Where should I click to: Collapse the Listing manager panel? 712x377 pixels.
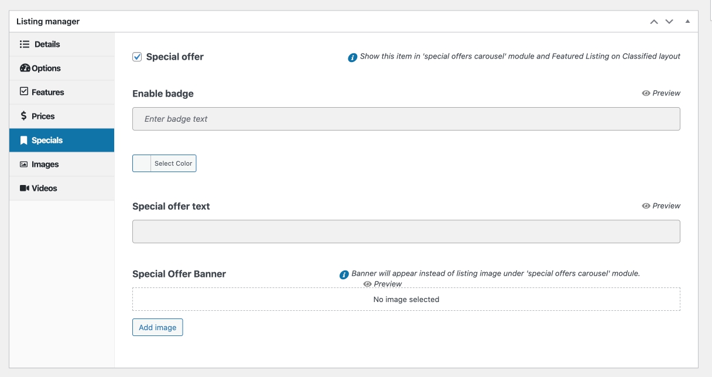687,22
